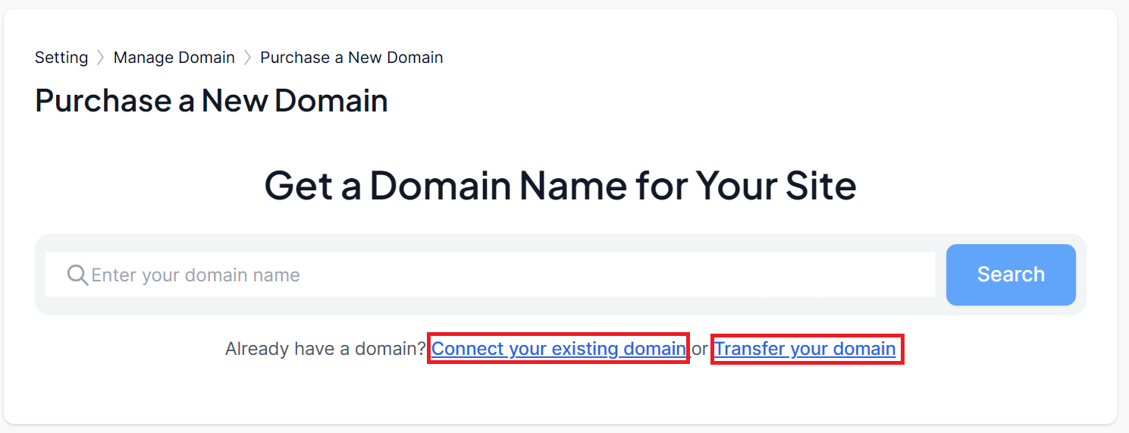Screen dimensions: 1129x433
Task: Click the large Purchase a New Domain title
Action: coord(212,101)
